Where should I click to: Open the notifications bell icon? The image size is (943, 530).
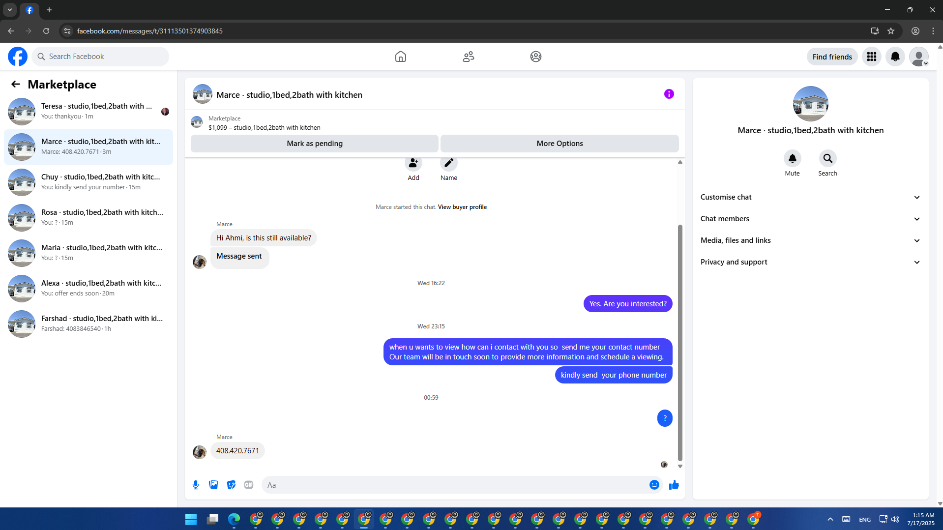(895, 57)
